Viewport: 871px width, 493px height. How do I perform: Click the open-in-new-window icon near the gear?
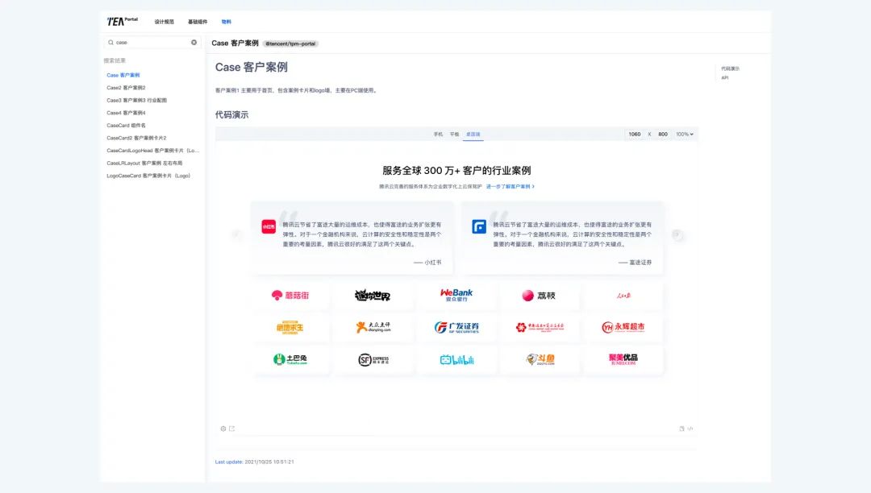[x=231, y=428]
